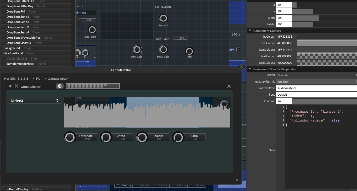
Task: Select DropZoneWavetablePos in the component list
Action: [36, 38]
